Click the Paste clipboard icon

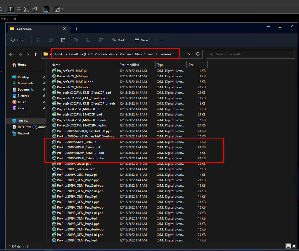[x=63, y=40]
